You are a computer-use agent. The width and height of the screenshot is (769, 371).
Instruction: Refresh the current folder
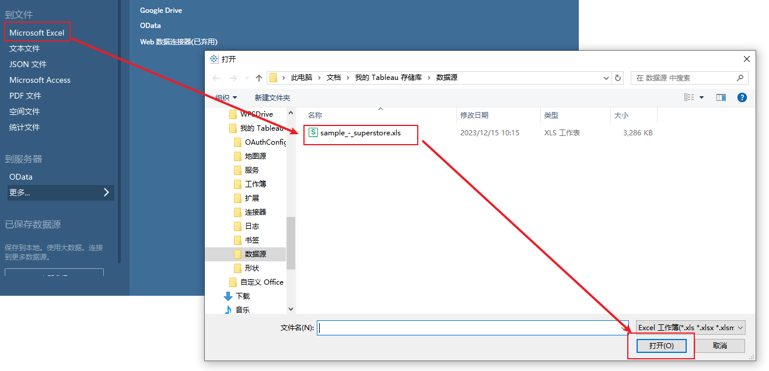tap(619, 78)
